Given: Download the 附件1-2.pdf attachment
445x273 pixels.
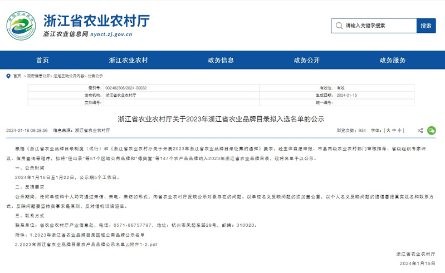Looking at the screenshot, I should coord(144,245).
